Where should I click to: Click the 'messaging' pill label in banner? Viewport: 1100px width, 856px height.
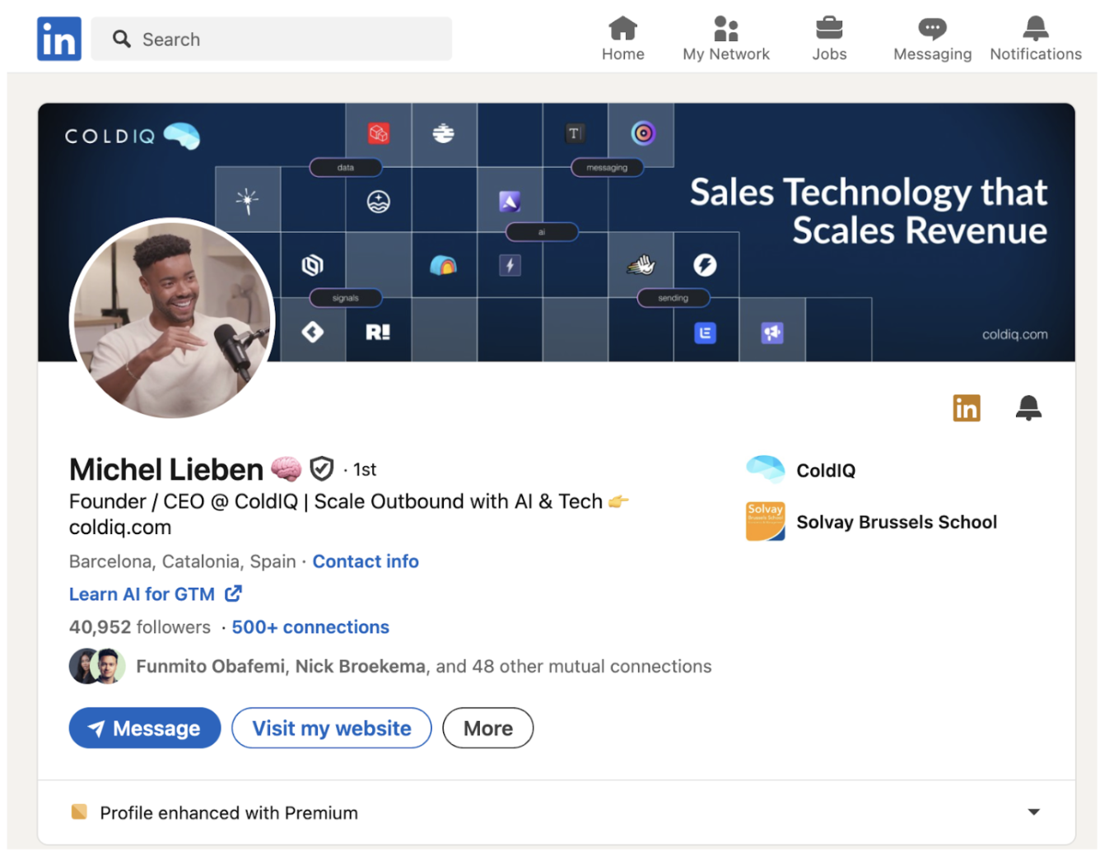607,168
